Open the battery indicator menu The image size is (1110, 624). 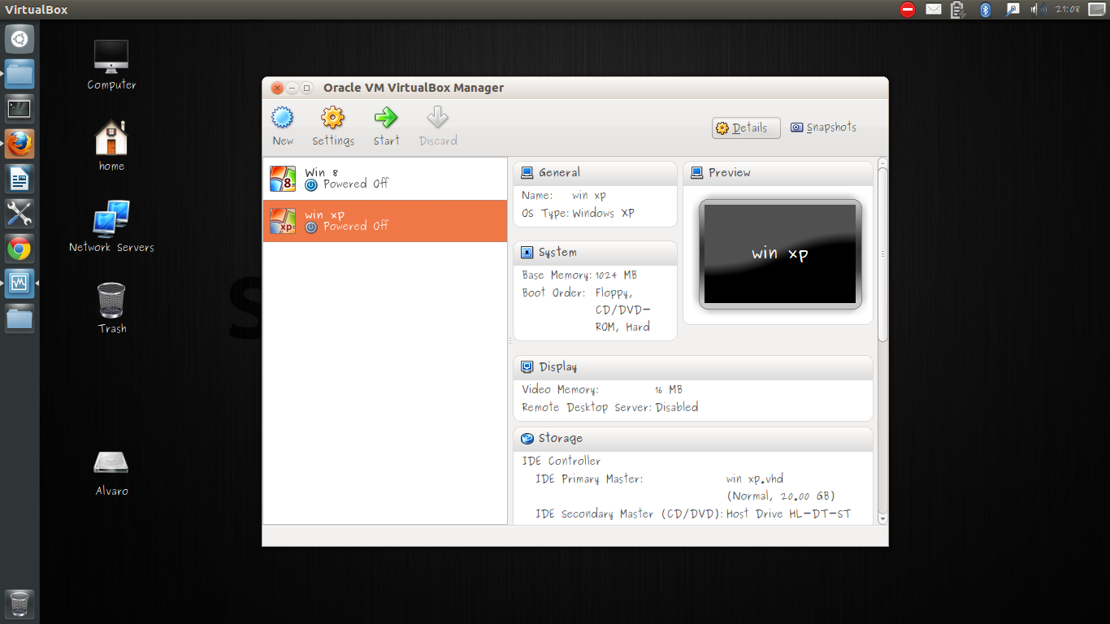(958, 10)
